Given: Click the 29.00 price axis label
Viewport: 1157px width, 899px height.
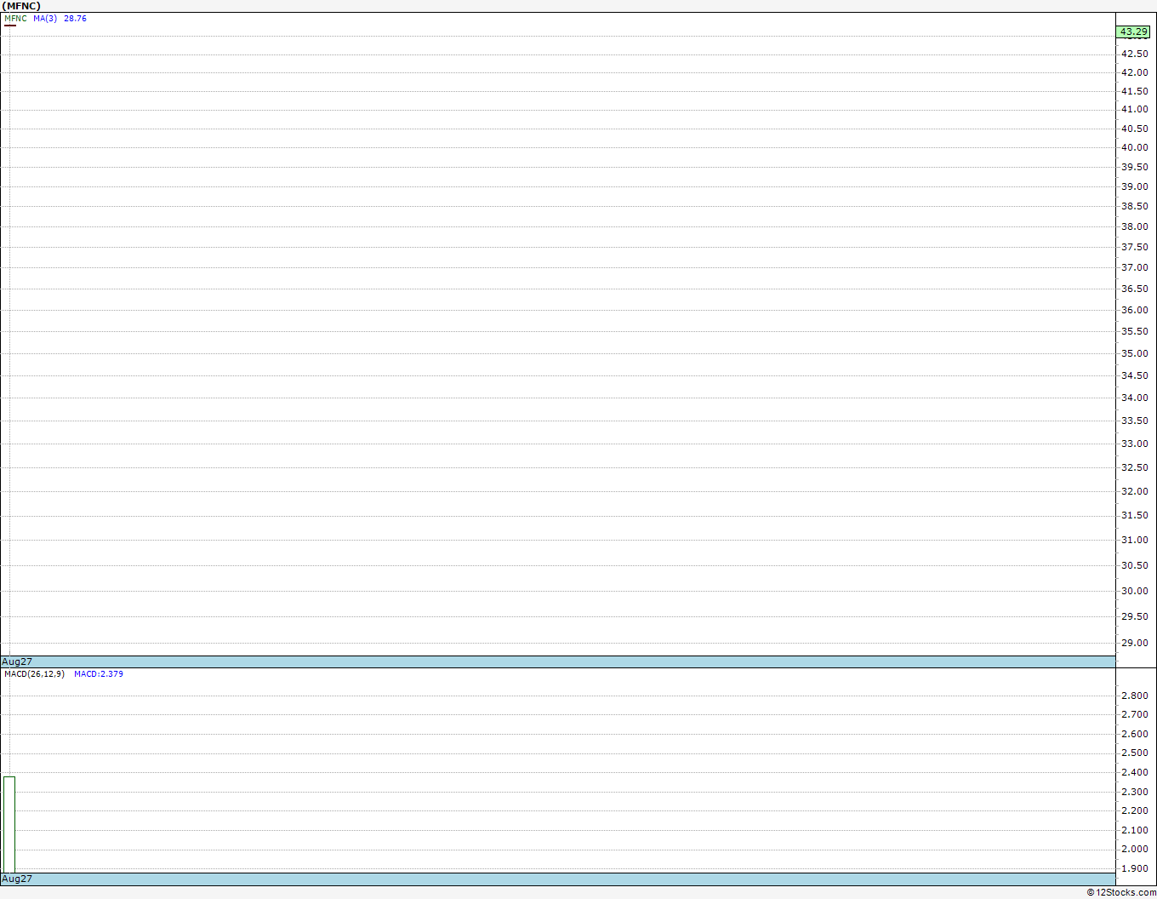Looking at the screenshot, I should (x=1134, y=643).
